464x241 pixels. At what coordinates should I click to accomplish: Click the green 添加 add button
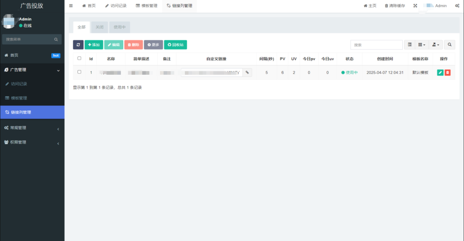(94, 45)
